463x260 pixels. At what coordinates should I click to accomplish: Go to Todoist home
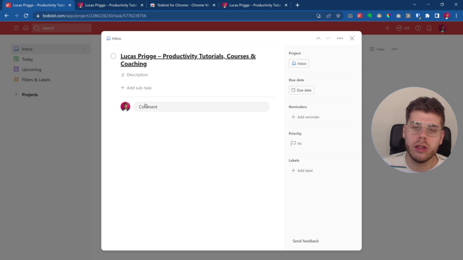(26, 28)
